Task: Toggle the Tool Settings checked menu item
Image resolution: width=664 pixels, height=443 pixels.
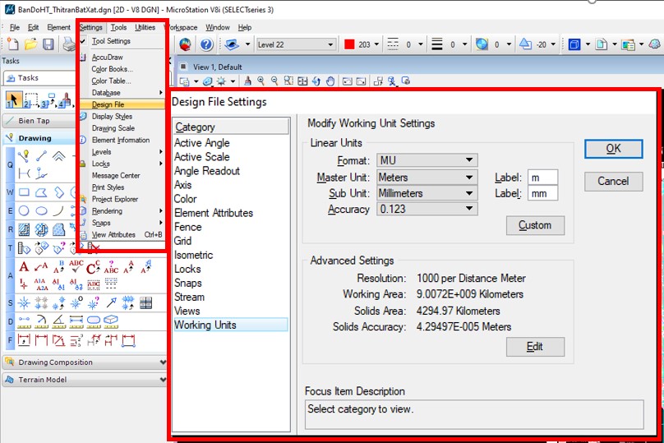Action: point(110,41)
